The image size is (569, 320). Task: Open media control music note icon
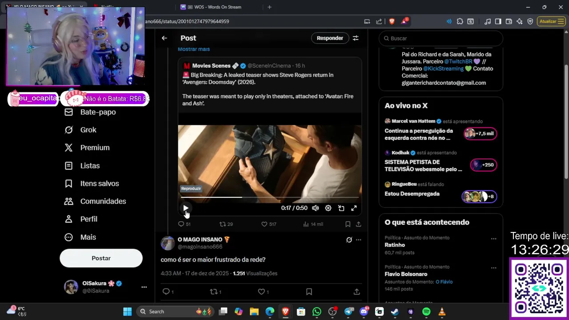click(x=488, y=21)
